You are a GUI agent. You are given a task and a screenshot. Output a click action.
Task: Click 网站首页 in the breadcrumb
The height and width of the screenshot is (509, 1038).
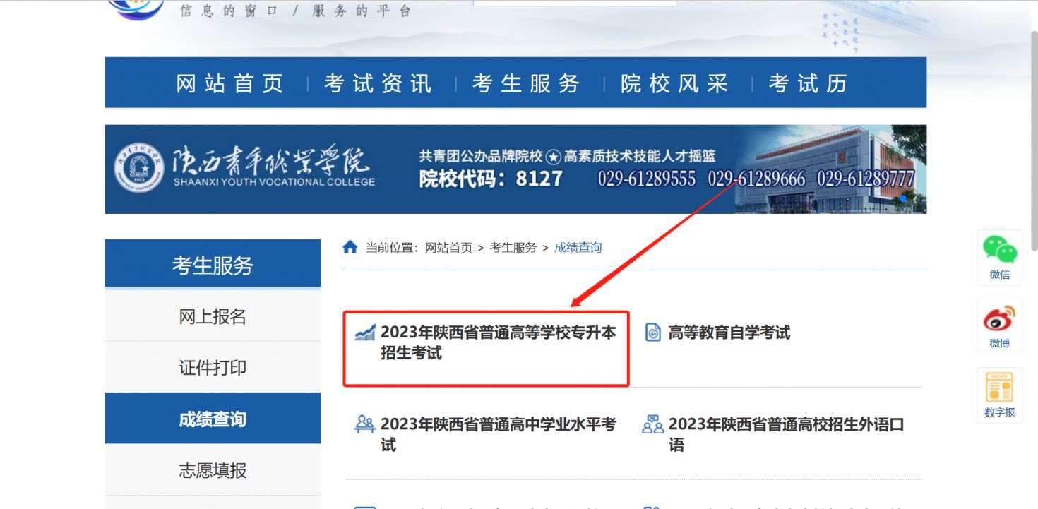[x=448, y=248]
